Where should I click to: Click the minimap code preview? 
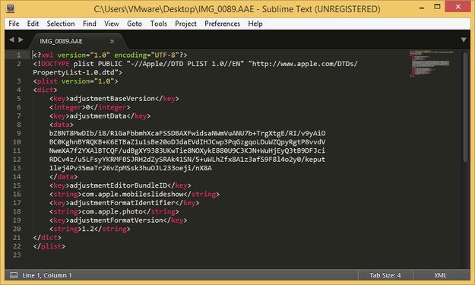(x=431, y=64)
